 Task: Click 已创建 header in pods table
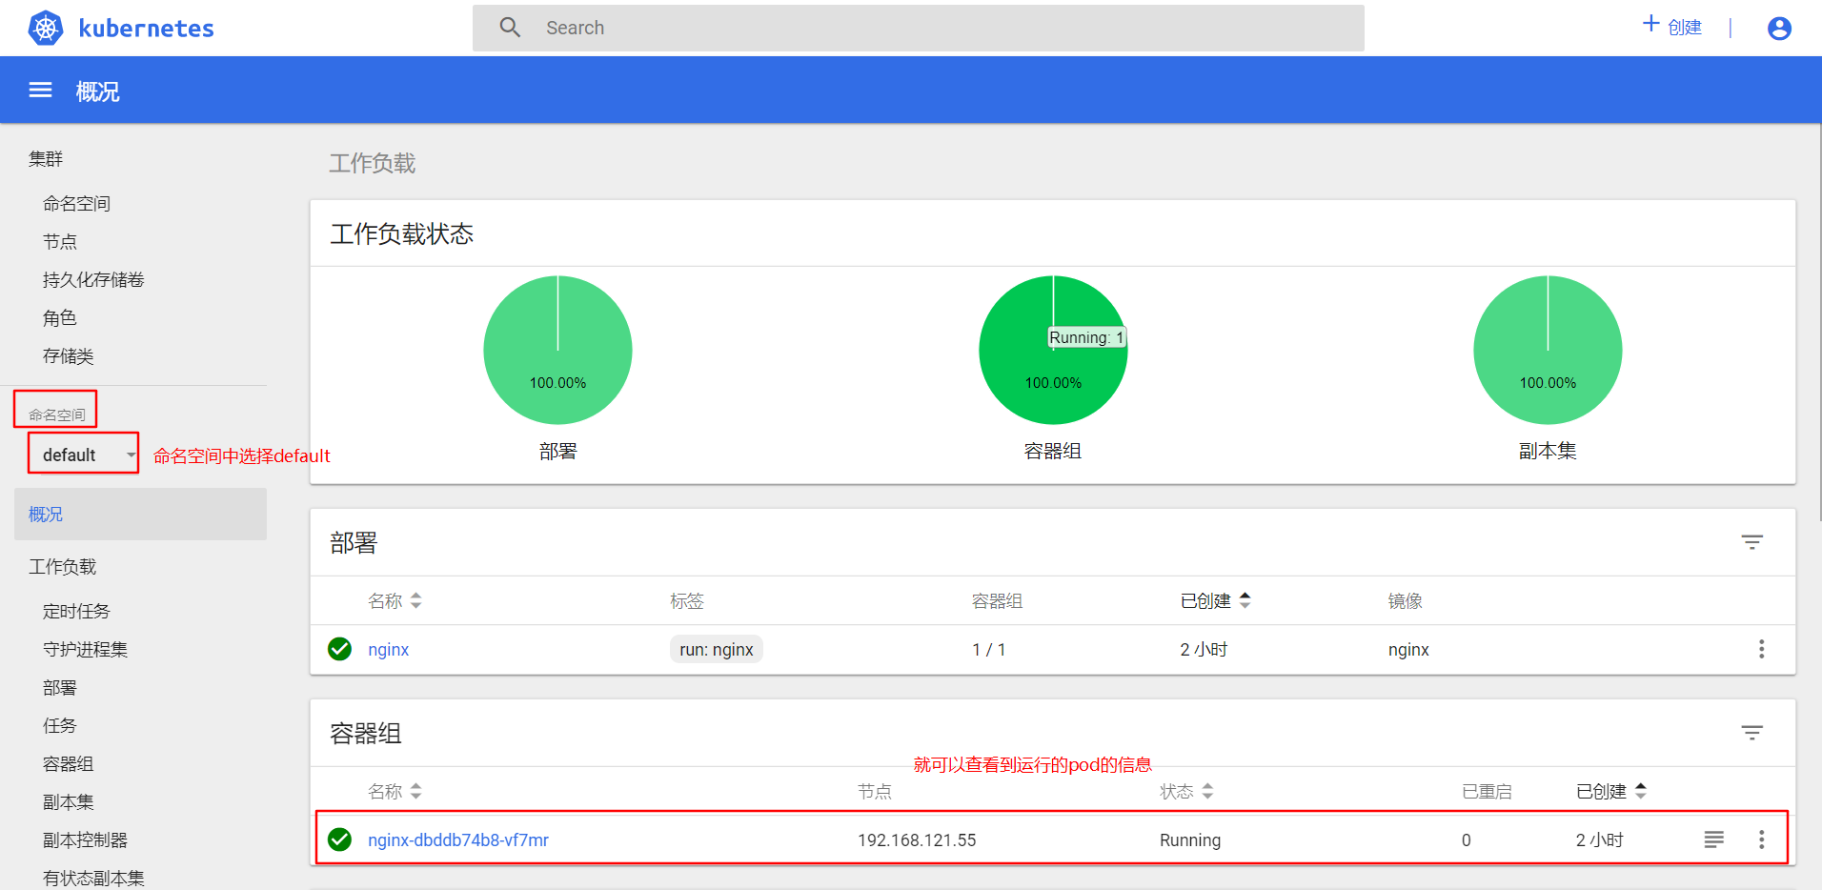point(1602,792)
